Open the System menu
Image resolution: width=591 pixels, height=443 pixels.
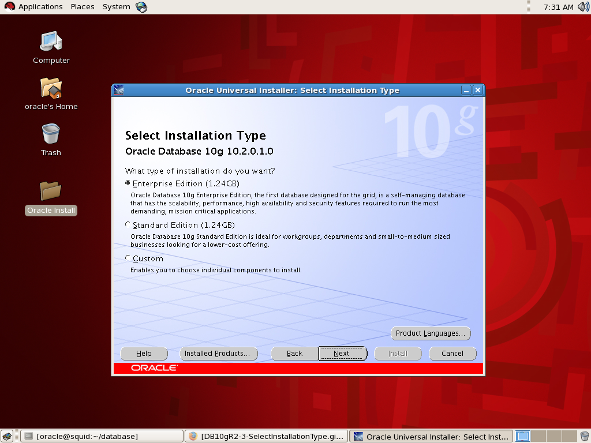click(117, 7)
